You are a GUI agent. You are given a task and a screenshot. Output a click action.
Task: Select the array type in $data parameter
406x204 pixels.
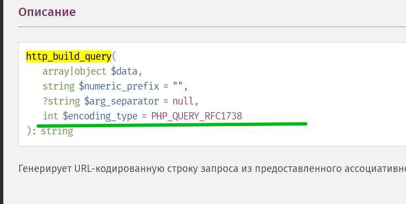pos(56,71)
